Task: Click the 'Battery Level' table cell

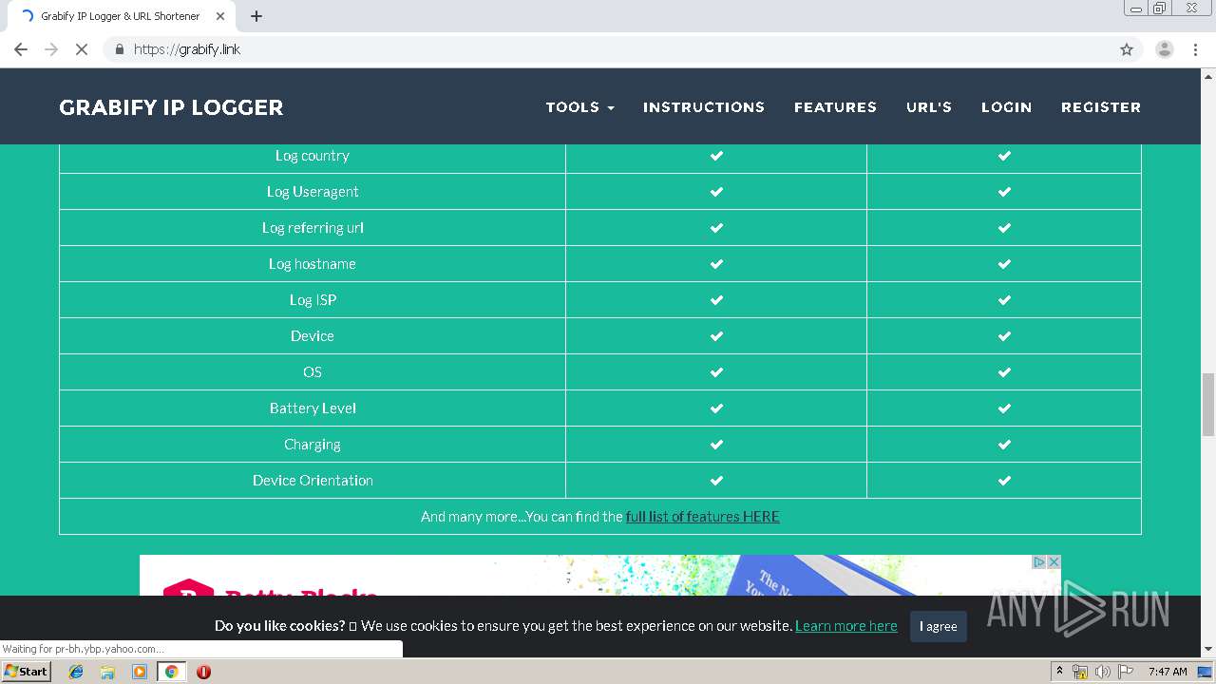Action: (313, 408)
